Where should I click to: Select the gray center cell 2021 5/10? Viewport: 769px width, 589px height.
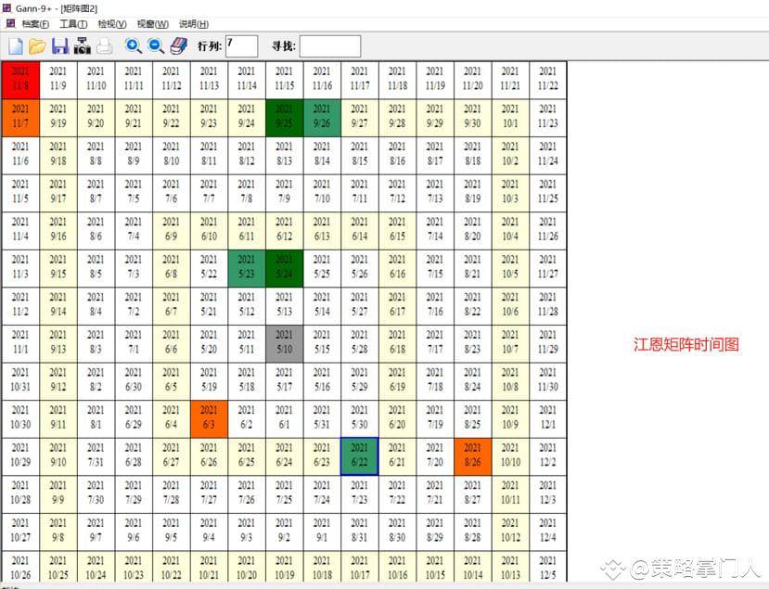point(285,344)
